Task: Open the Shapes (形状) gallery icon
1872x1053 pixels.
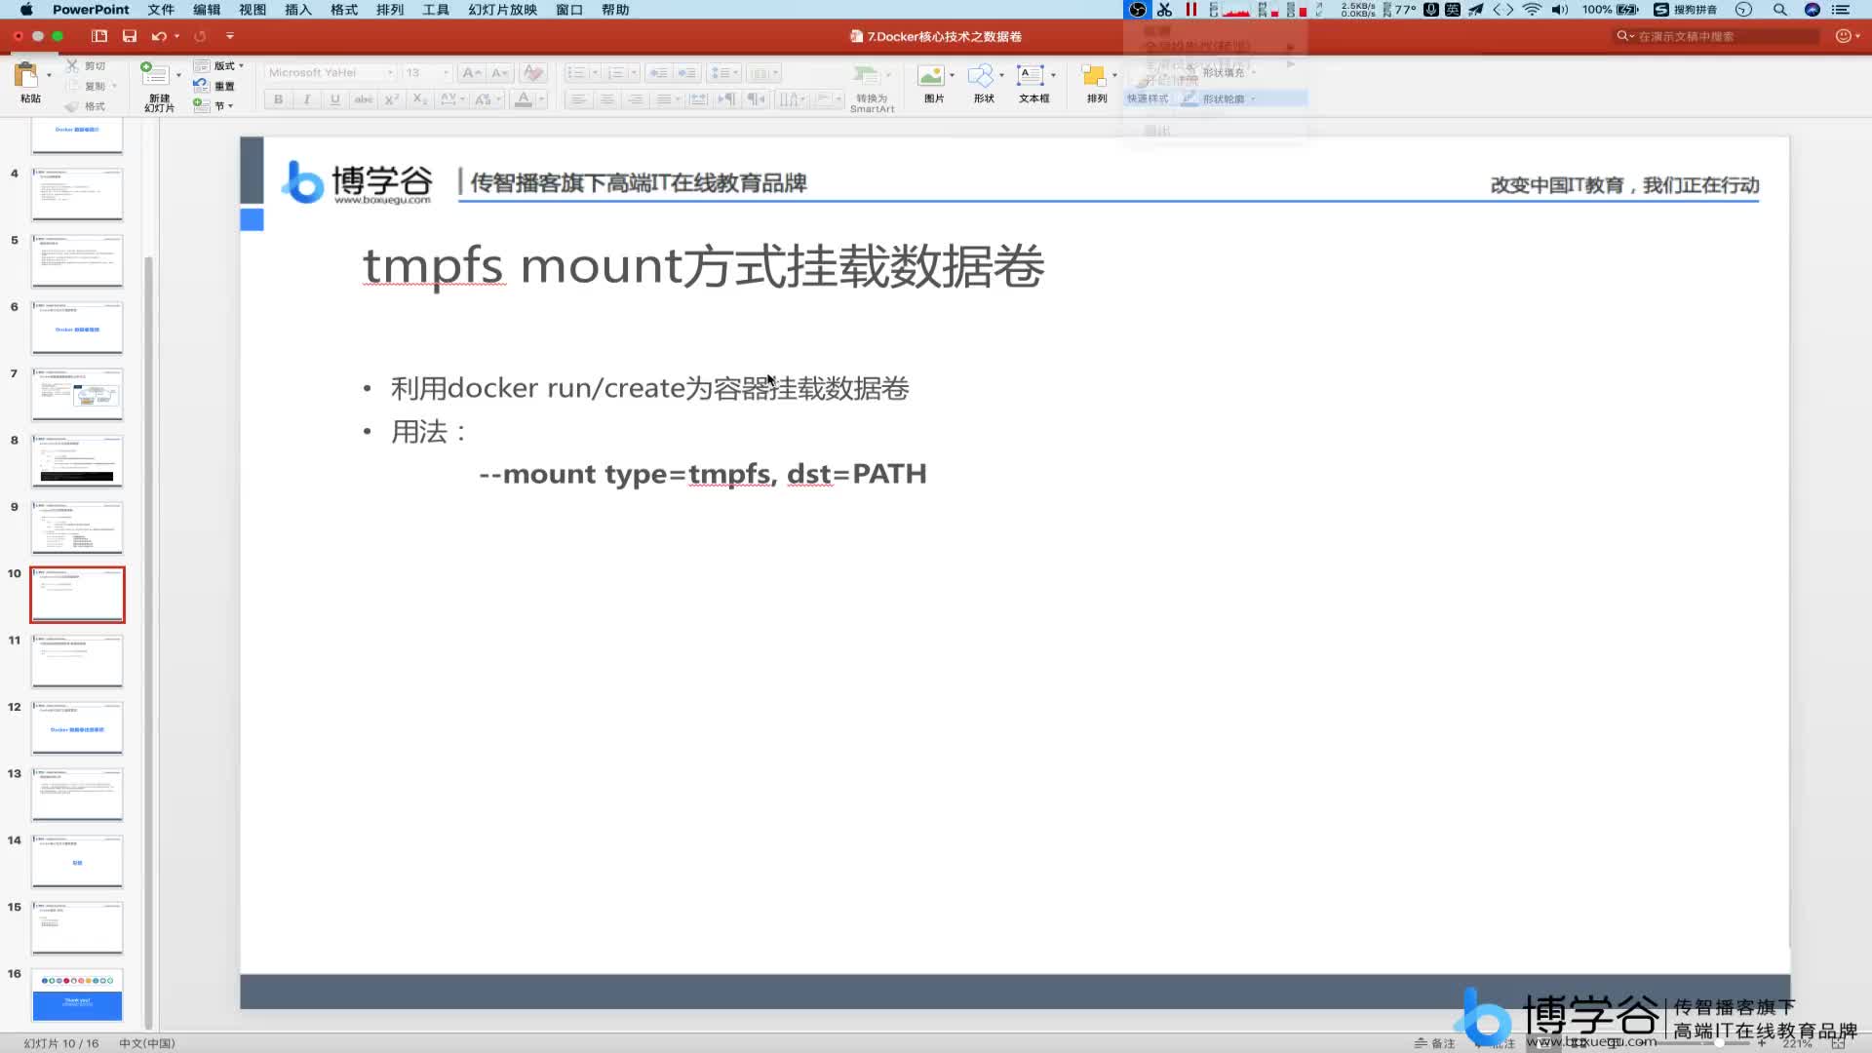Action: 981,75
